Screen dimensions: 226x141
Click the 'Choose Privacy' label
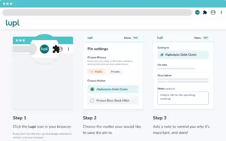point(97,57)
